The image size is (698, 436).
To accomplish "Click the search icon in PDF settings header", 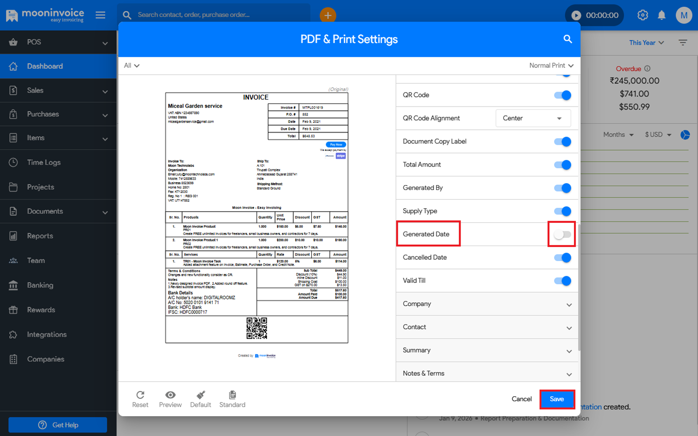I will [568, 39].
